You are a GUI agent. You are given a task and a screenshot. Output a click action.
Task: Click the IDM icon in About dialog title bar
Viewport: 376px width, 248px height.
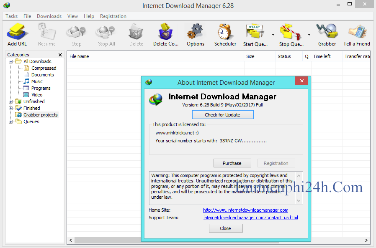149,82
